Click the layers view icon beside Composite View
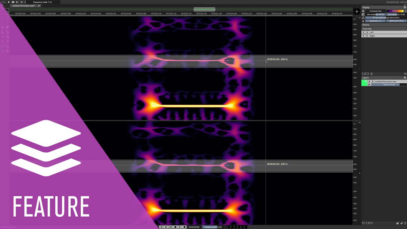 point(363,11)
